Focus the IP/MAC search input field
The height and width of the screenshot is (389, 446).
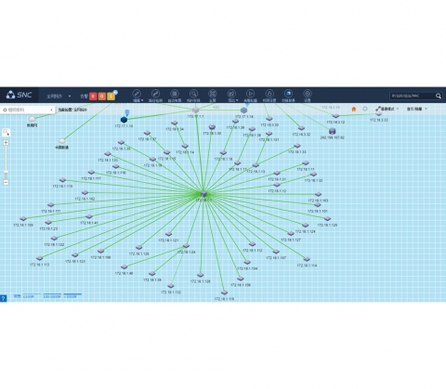[x=412, y=96]
